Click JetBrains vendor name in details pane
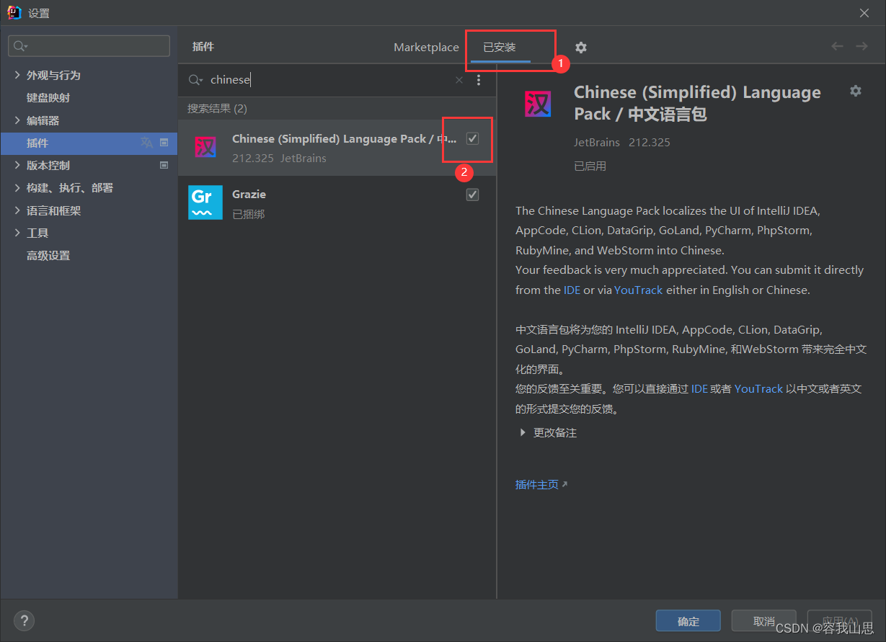The height and width of the screenshot is (642, 886). [597, 142]
